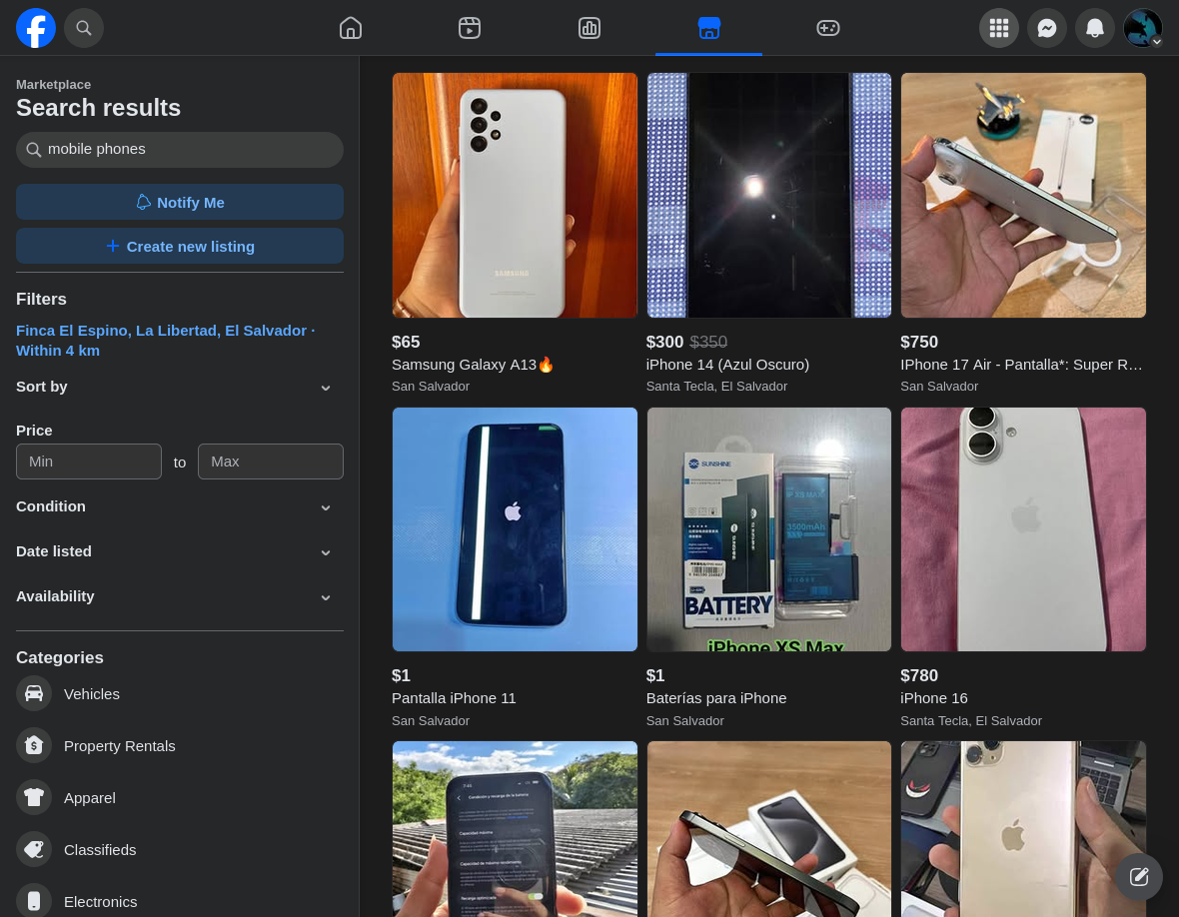Open the Gaming tab
Viewport: 1179px width, 917px height.
pos(828,28)
